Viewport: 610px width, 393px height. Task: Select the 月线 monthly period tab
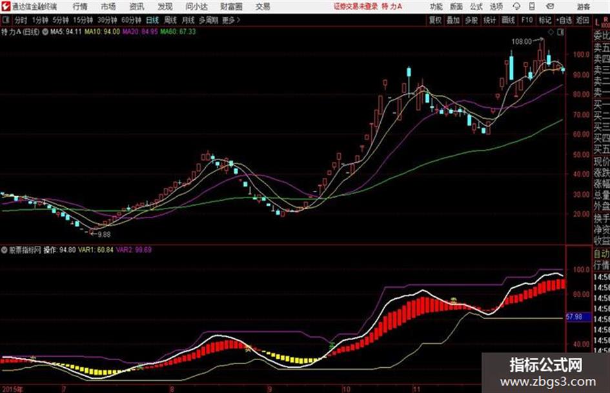(187, 20)
